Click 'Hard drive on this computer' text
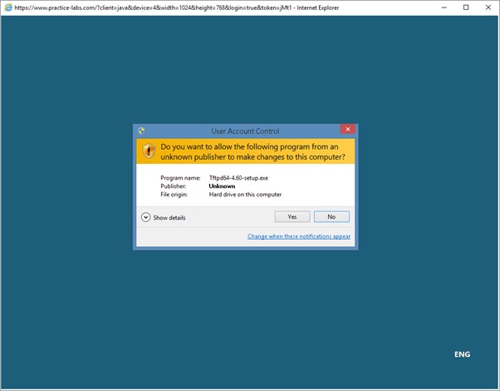500x391 pixels. point(245,195)
